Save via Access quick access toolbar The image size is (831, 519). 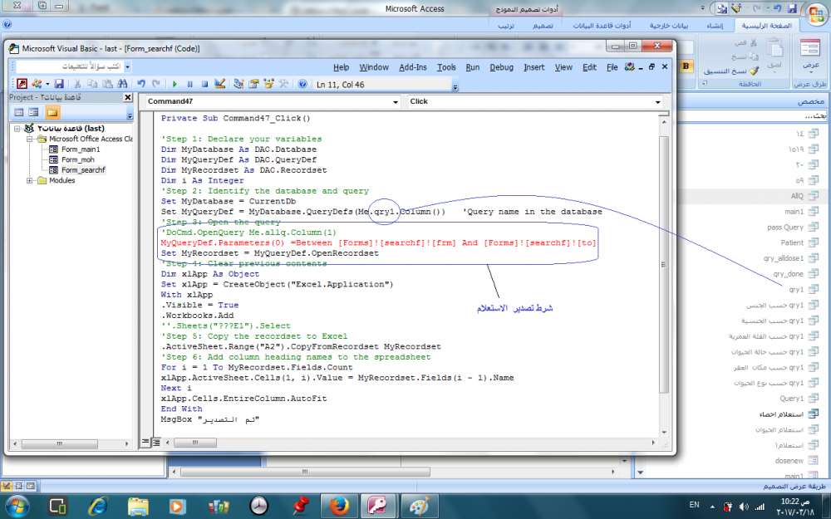coord(792,8)
